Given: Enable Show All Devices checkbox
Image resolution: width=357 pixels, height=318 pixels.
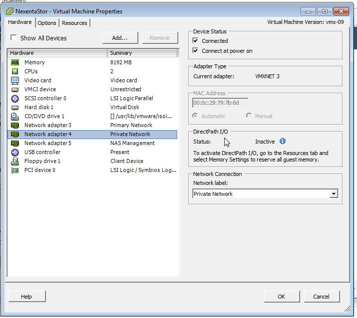Looking at the screenshot, I should [13, 38].
